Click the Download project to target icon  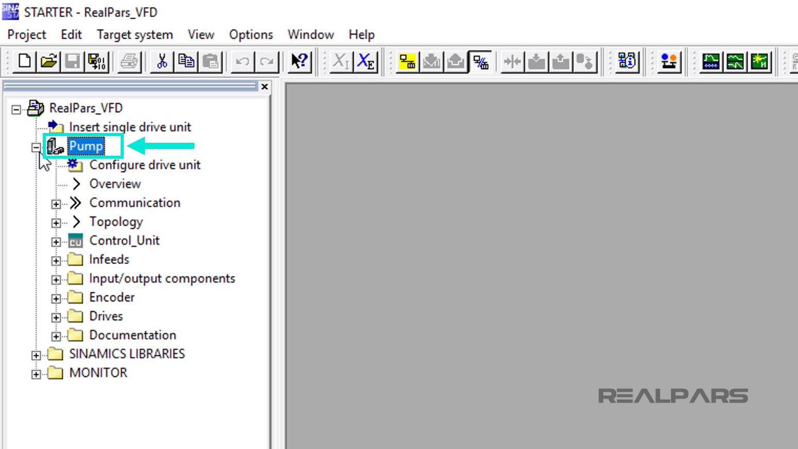click(x=431, y=61)
